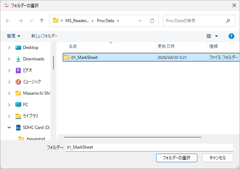240x169 pixels.
Task: Expand the address bar history dropdown
Action: pyautogui.click(x=140, y=21)
